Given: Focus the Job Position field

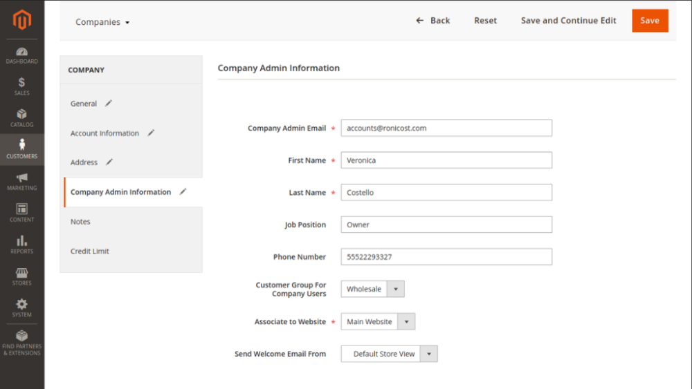Looking at the screenshot, I should pos(446,225).
